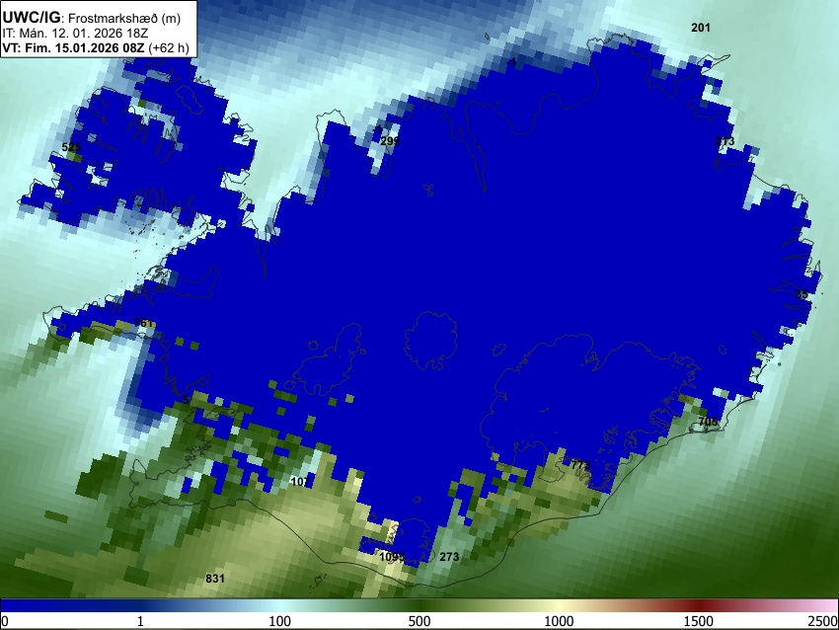Click the legend label 100 on the color scale
839x630 pixels.
pos(280,621)
